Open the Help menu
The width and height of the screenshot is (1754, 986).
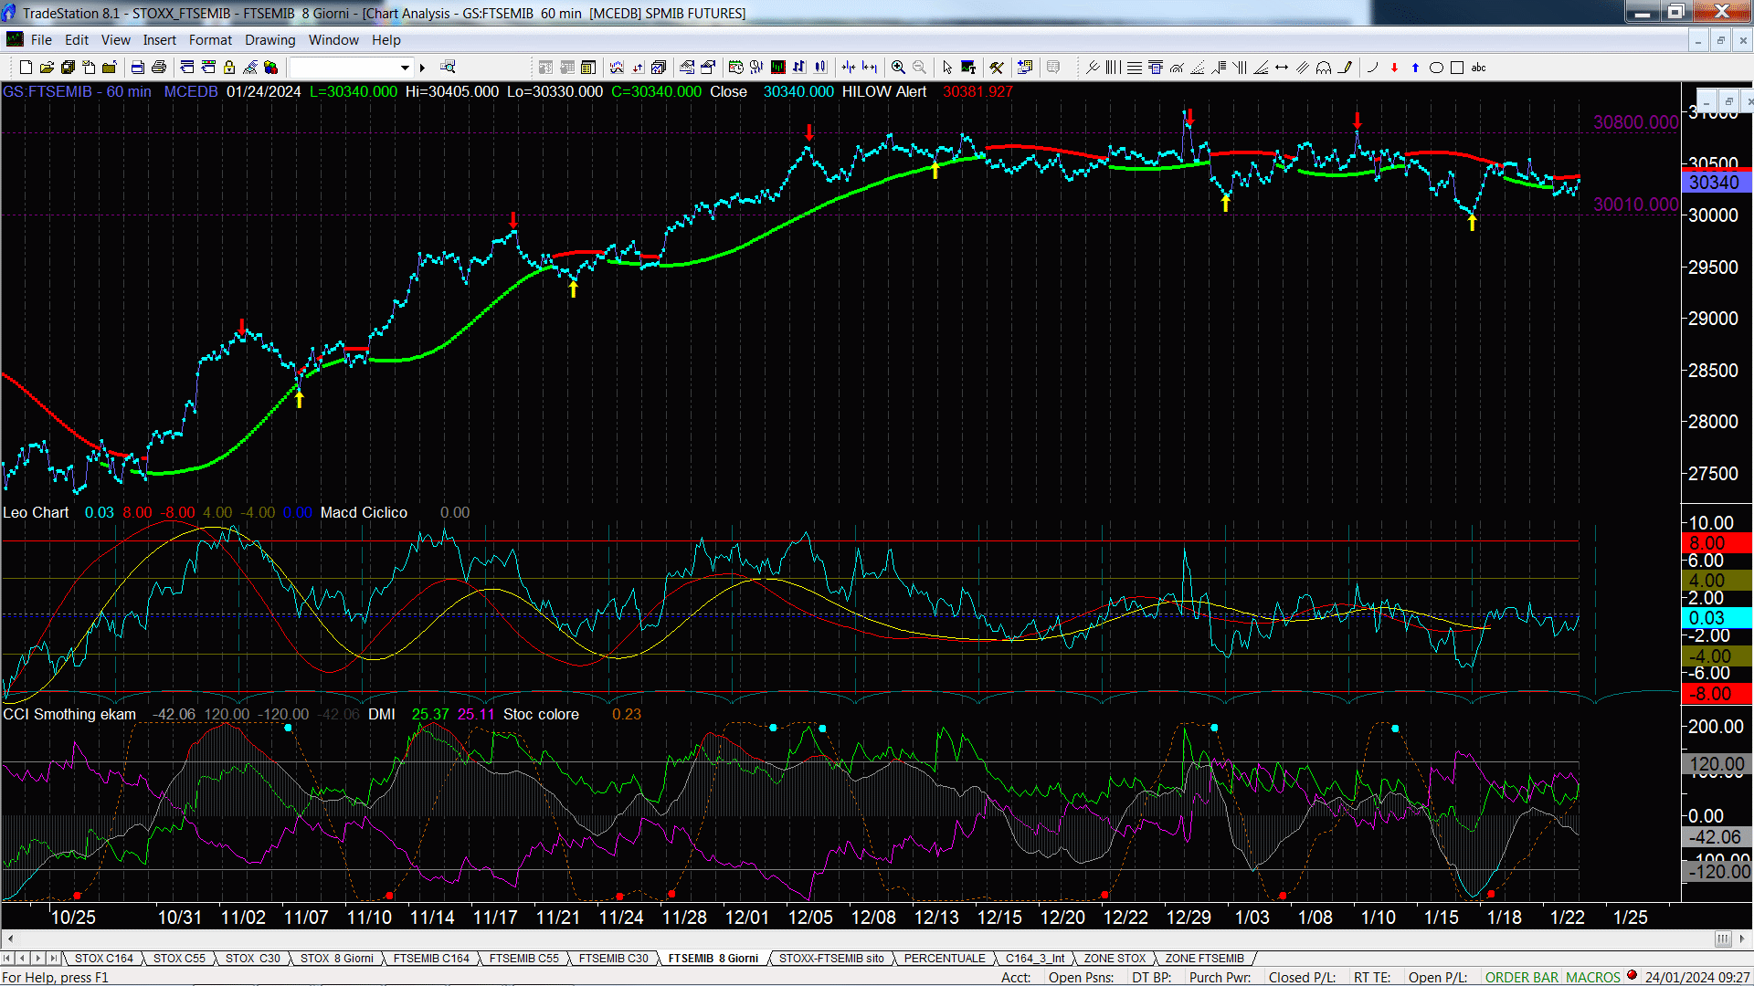(386, 40)
